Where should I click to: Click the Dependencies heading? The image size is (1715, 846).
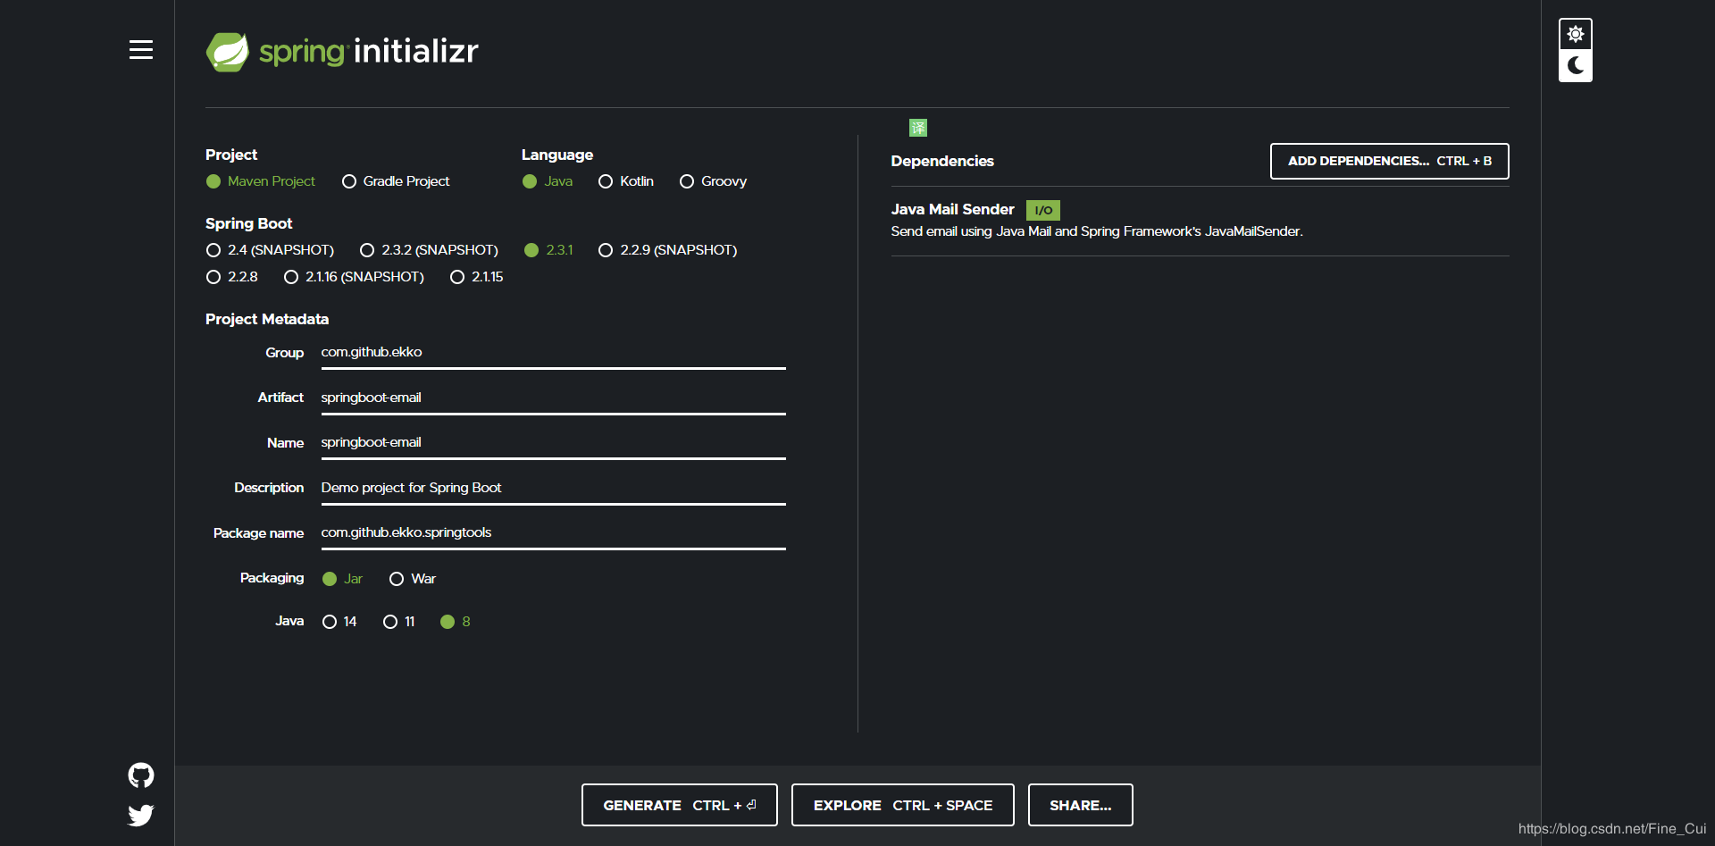pyautogui.click(x=942, y=161)
